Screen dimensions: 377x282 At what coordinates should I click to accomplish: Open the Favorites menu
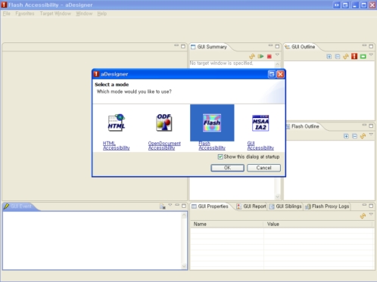click(25, 14)
